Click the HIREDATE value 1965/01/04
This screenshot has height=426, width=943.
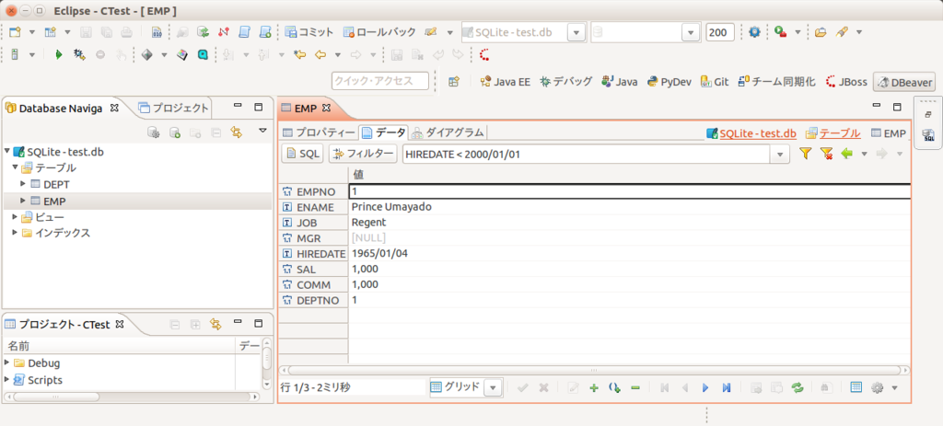379,254
